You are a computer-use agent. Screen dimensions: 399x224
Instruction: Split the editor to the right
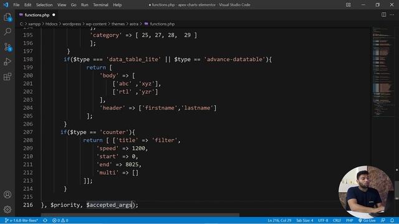pyautogui.click(x=383, y=15)
